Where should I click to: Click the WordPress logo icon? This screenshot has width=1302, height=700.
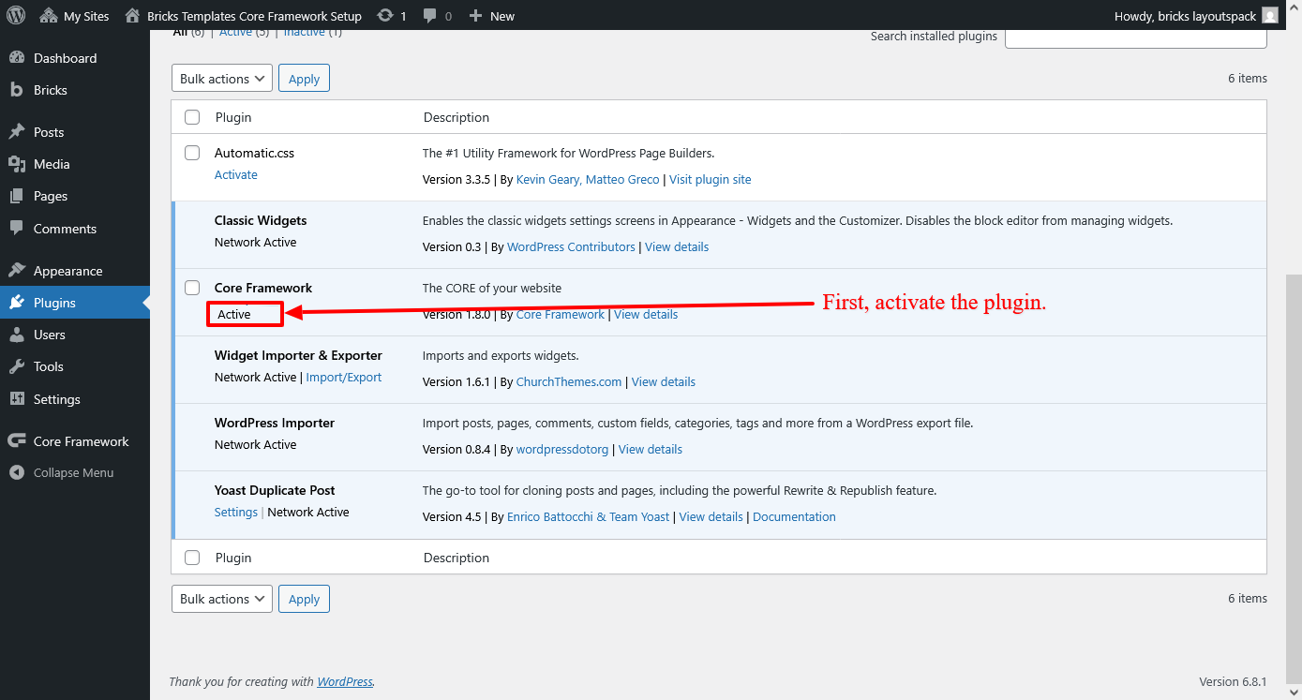click(16, 16)
